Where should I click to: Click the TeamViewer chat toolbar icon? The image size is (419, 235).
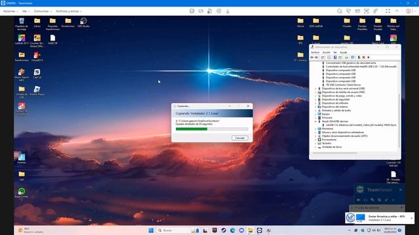click(x=339, y=11)
